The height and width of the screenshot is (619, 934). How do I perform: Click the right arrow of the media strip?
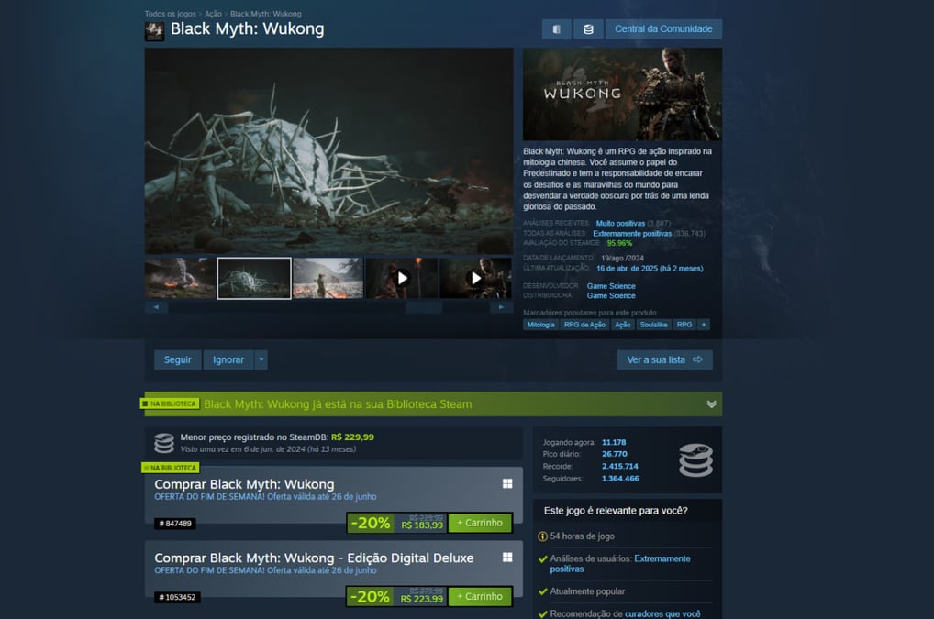[x=501, y=307]
